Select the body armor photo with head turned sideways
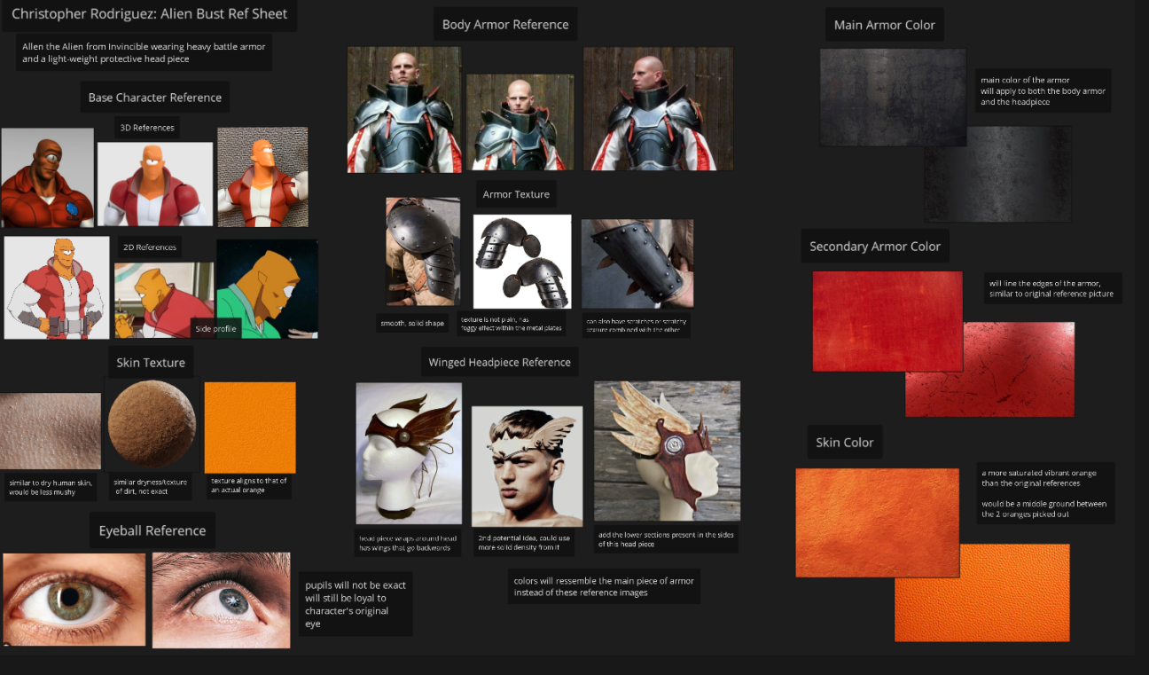 coord(658,108)
